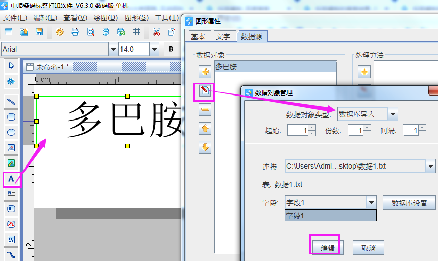Open print preview from the toolbar

click(x=90, y=32)
